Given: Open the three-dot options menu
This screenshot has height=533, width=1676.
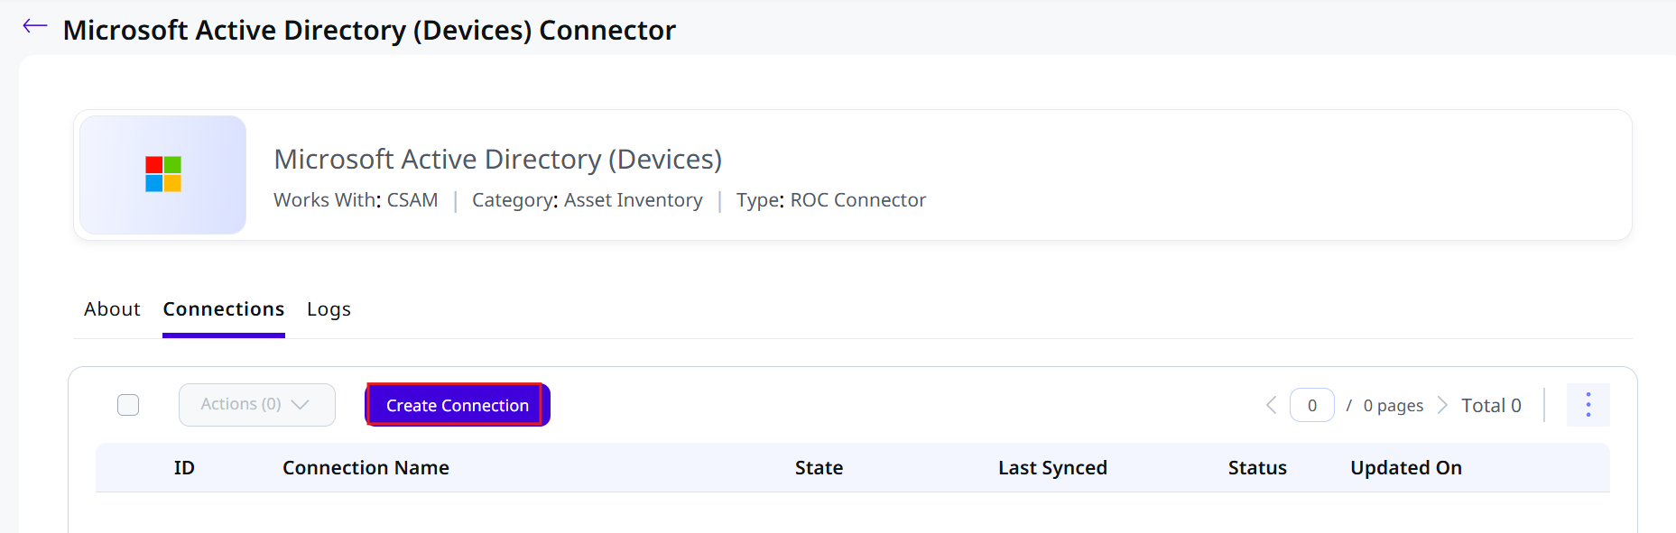Looking at the screenshot, I should [x=1588, y=405].
